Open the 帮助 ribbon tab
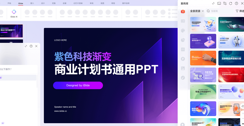 (x=113, y=3)
